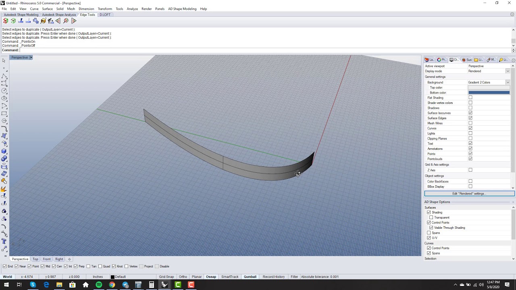The width and height of the screenshot is (516, 290).
Task: Switch to the Autodesk Shape Analysis tab
Action: coord(59,15)
